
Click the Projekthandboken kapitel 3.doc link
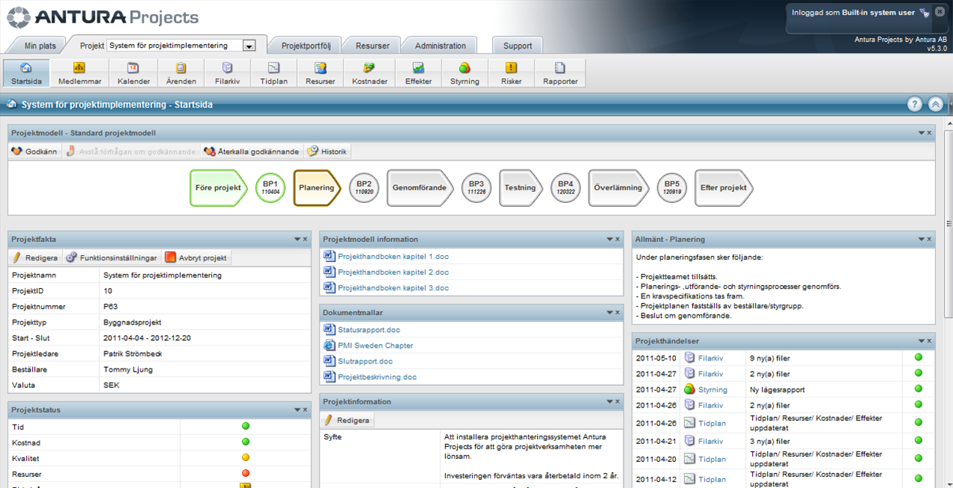click(394, 288)
